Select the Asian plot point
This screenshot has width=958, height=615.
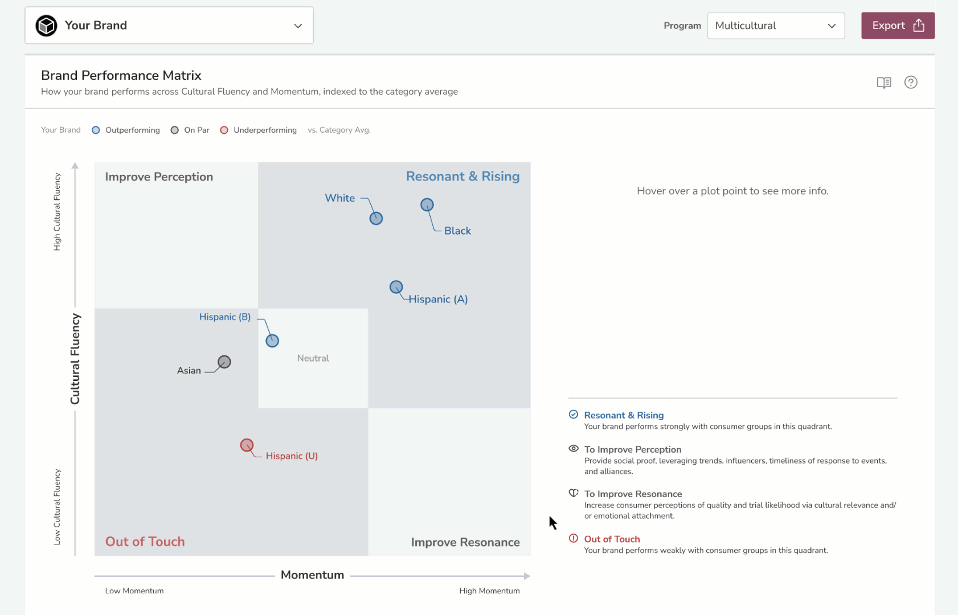pyautogui.click(x=224, y=362)
